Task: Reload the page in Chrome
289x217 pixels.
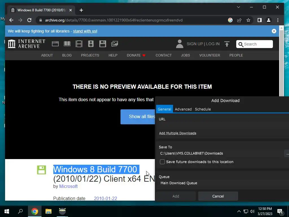Action: tap(29, 20)
